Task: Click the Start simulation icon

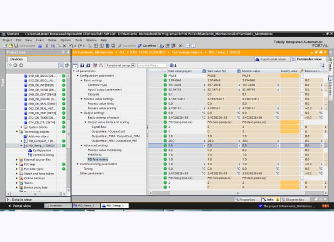Action: click(x=108, y=46)
